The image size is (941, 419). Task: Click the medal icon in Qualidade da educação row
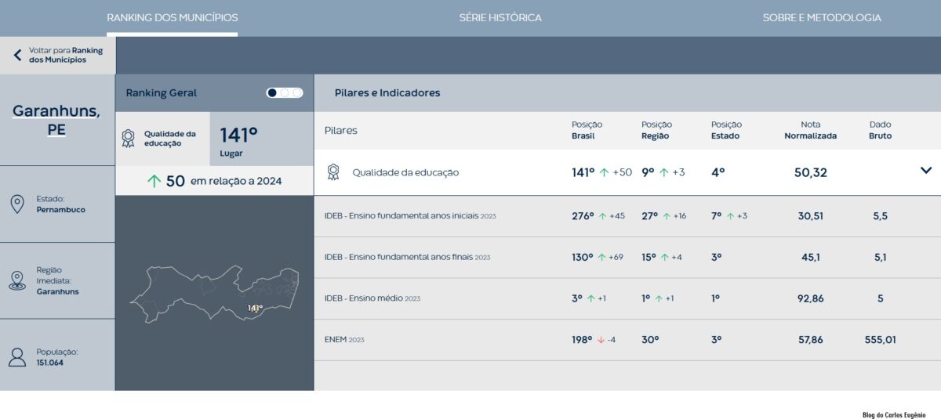coord(333,172)
